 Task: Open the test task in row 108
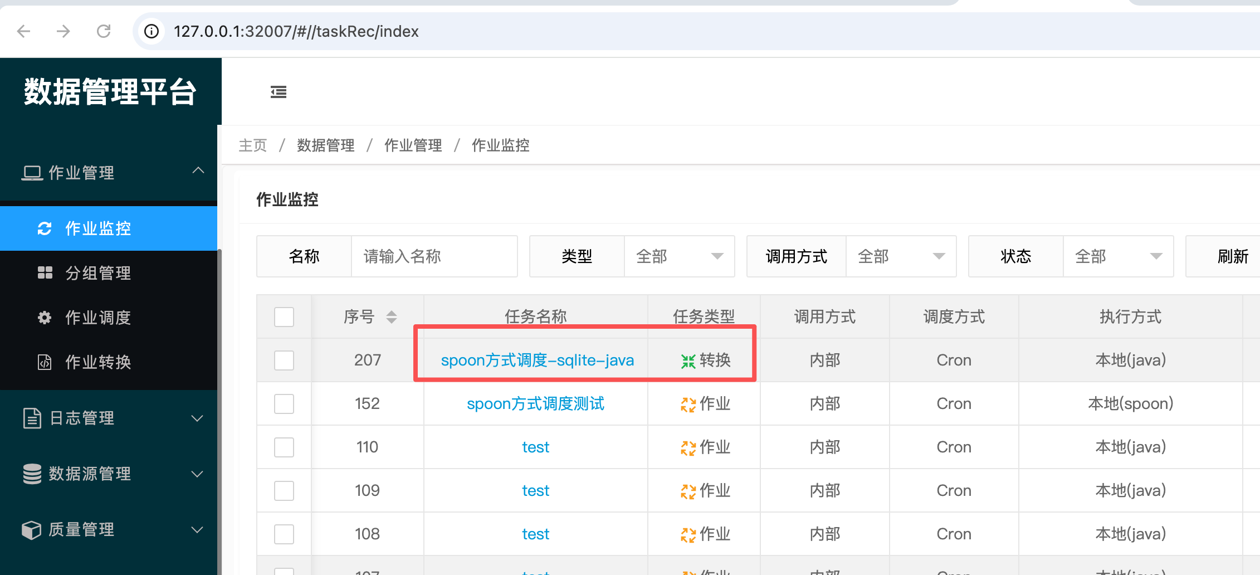[536, 534]
